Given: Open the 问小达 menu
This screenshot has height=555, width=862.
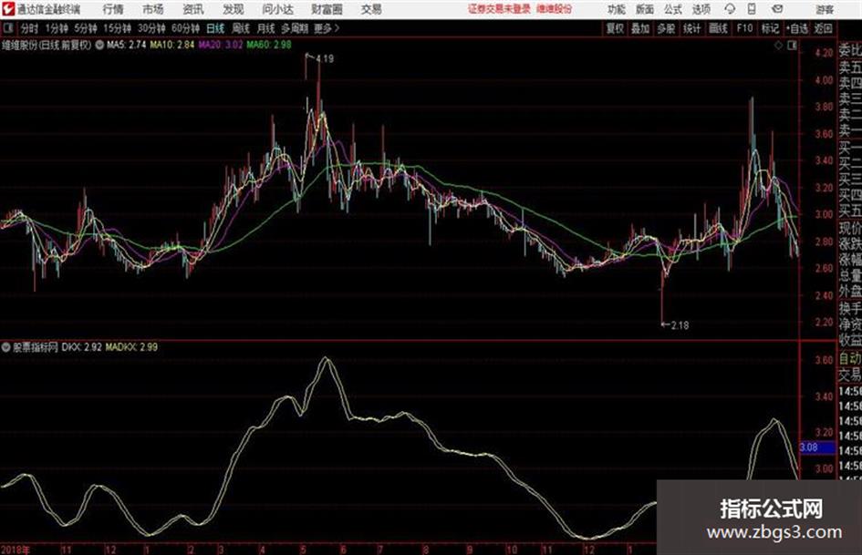Looking at the screenshot, I should tap(277, 9).
